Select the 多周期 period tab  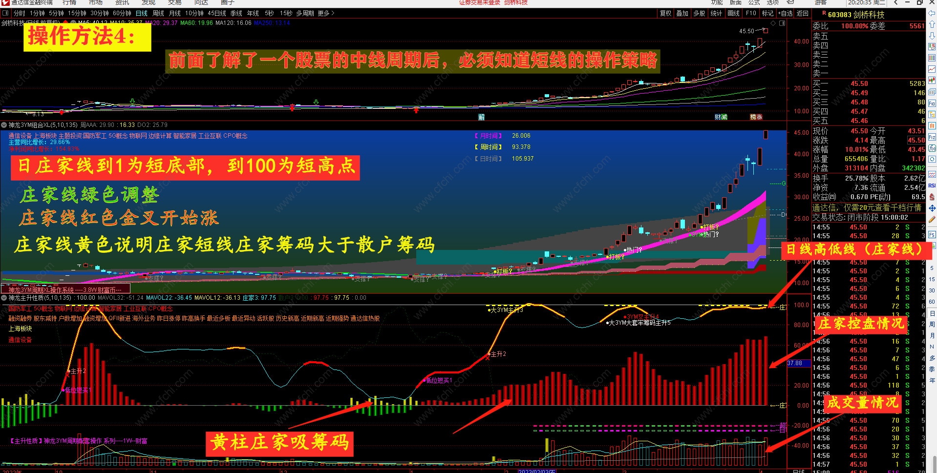click(305, 13)
